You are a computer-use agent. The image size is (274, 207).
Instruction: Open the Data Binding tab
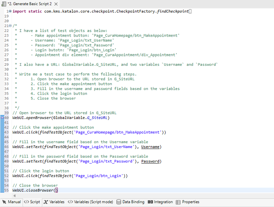[130, 202]
